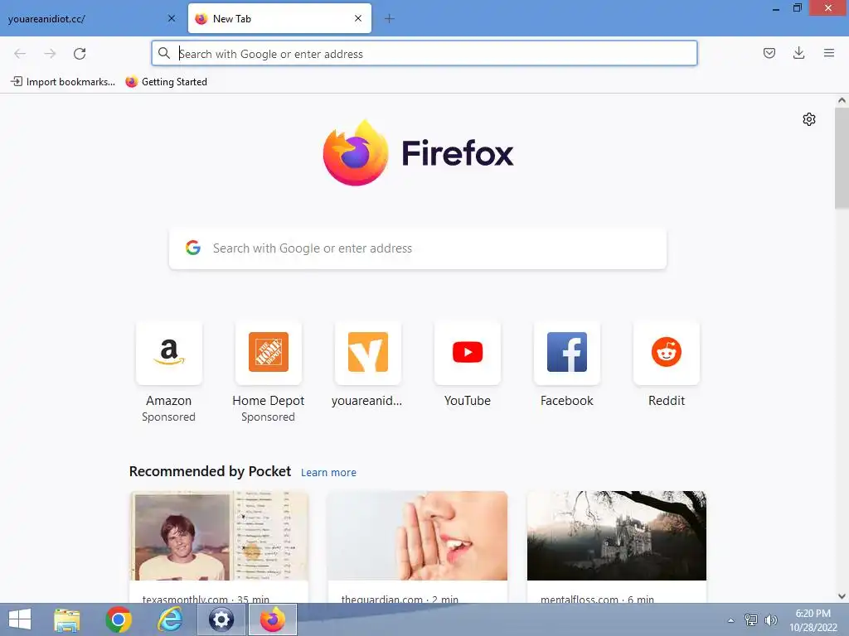Image resolution: width=849 pixels, height=636 pixels.
Task: Select the New Tab tab
Action: (279, 18)
